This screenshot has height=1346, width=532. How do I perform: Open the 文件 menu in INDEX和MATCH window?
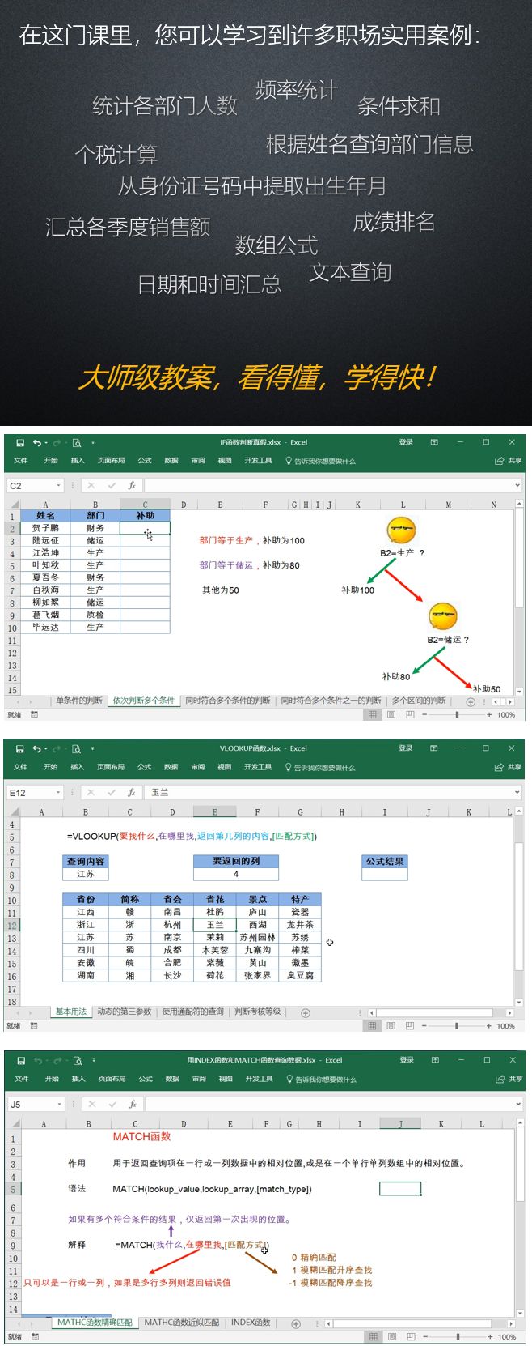pos(22,1078)
